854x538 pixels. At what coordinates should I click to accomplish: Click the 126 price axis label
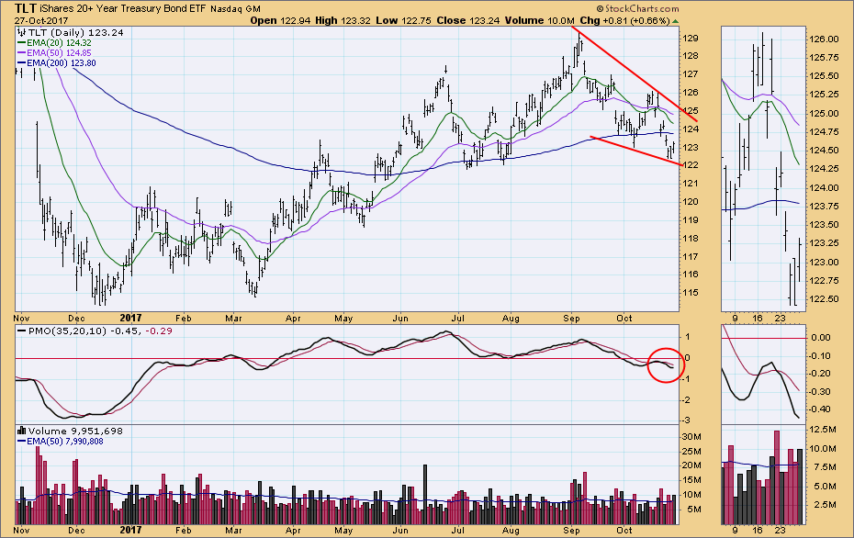(691, 93)
